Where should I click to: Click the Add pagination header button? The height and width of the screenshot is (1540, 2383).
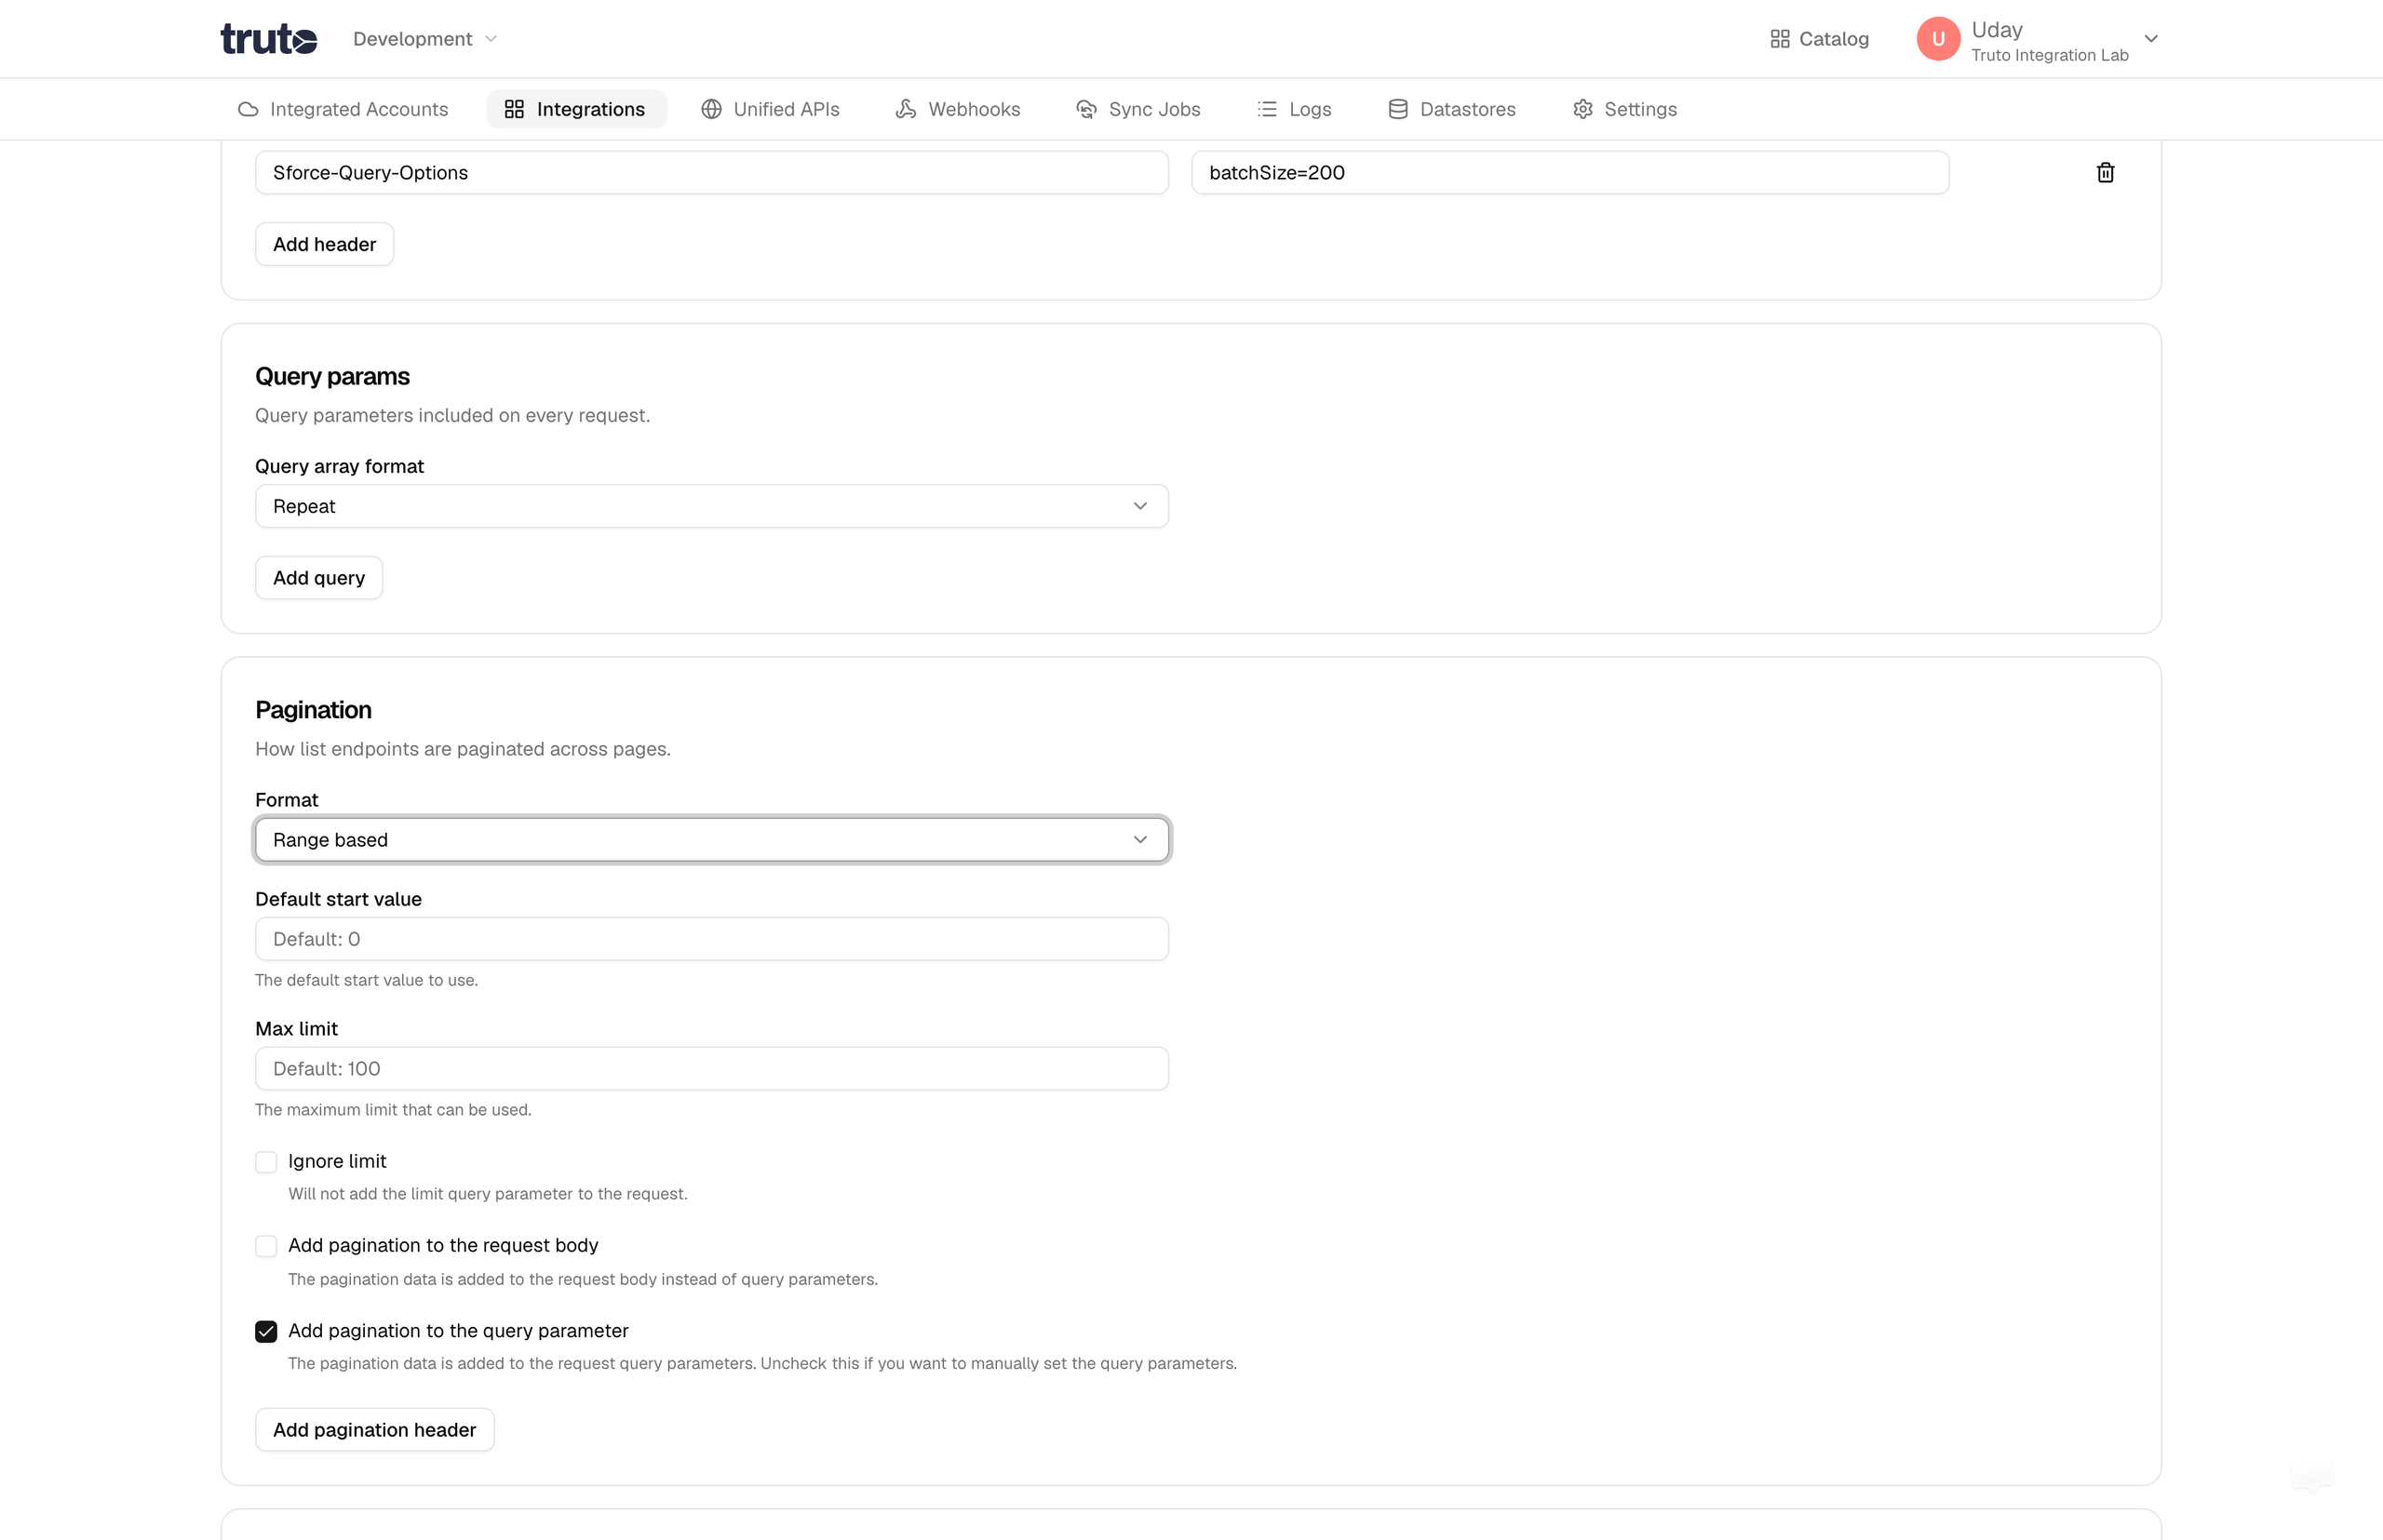click(374, 1430)
